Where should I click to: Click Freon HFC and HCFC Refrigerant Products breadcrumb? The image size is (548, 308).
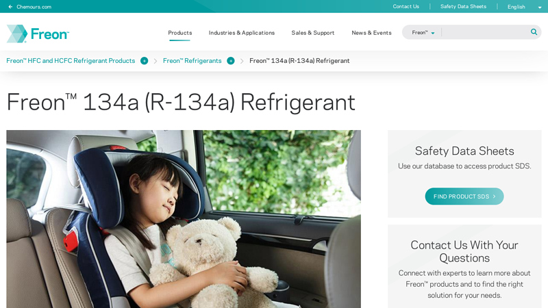pos(71,61)
